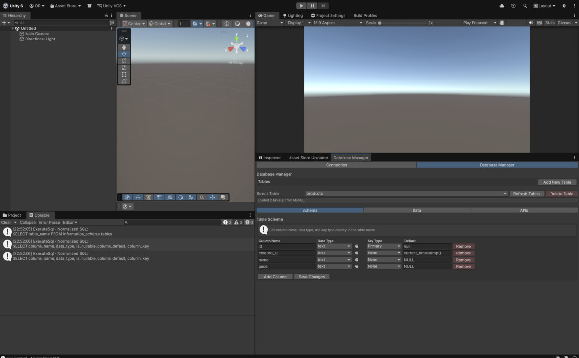Image resolution: width=579 pixels, height=358 pixels.
Task: Click the Hierarchy panel lock icon
Action: [x=106, y=15]
